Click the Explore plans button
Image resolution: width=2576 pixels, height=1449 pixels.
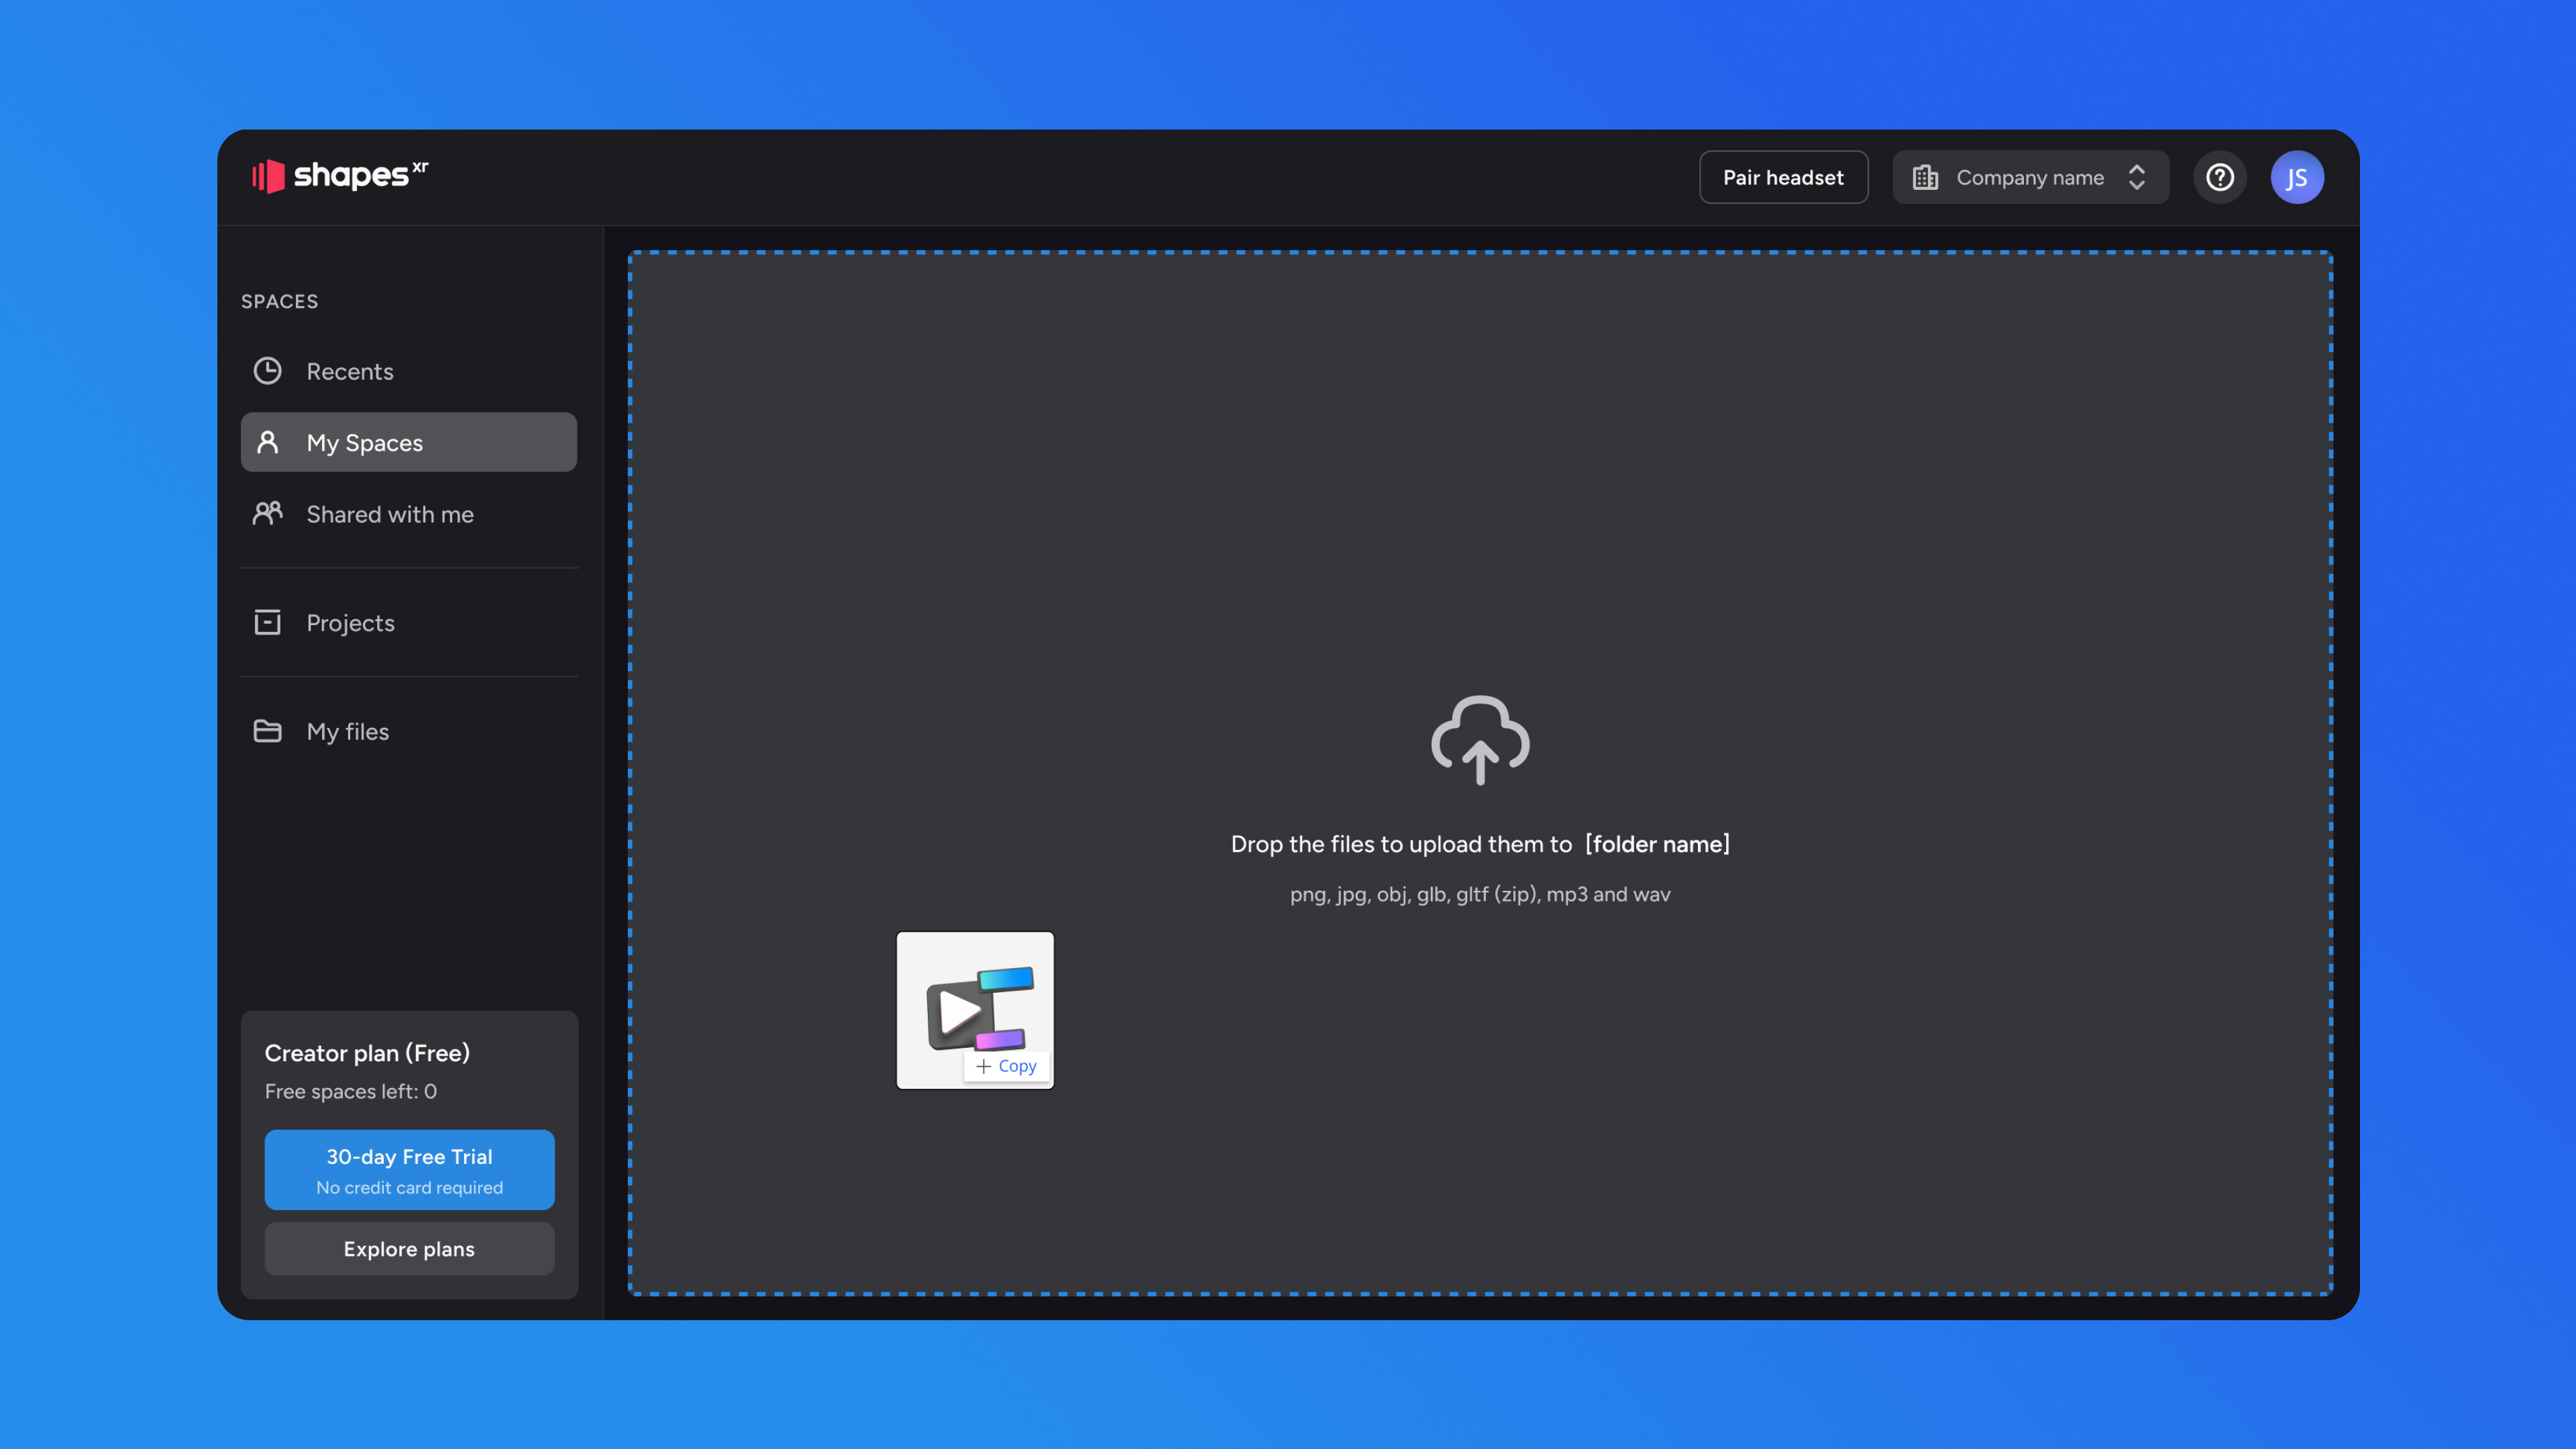(409, 1248)
